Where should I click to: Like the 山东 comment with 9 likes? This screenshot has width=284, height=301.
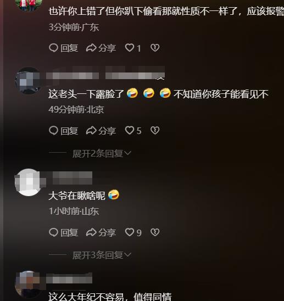click(133, 232)
